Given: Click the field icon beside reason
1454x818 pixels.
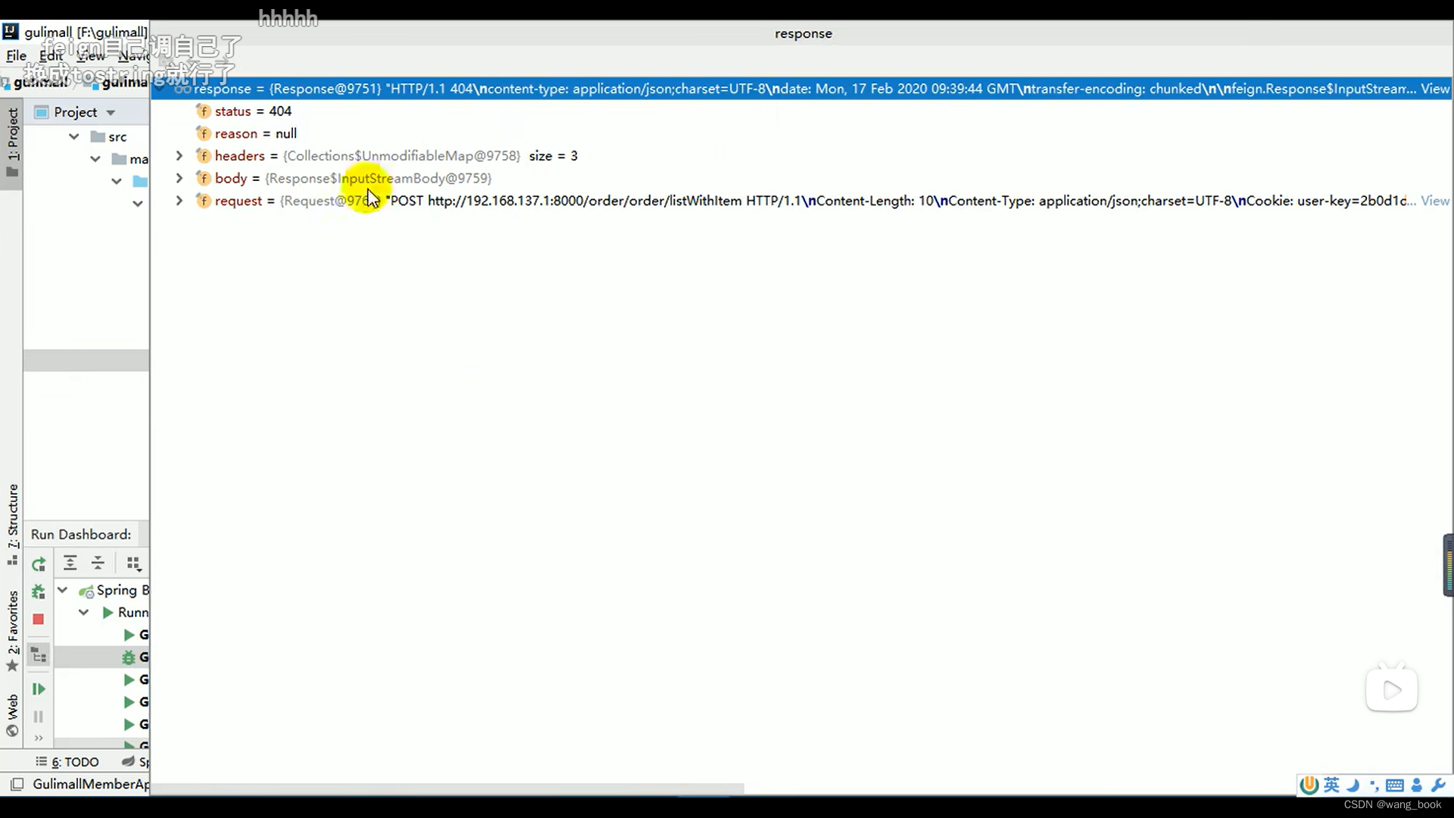Looking at the screenshot, I should point(203,133).
